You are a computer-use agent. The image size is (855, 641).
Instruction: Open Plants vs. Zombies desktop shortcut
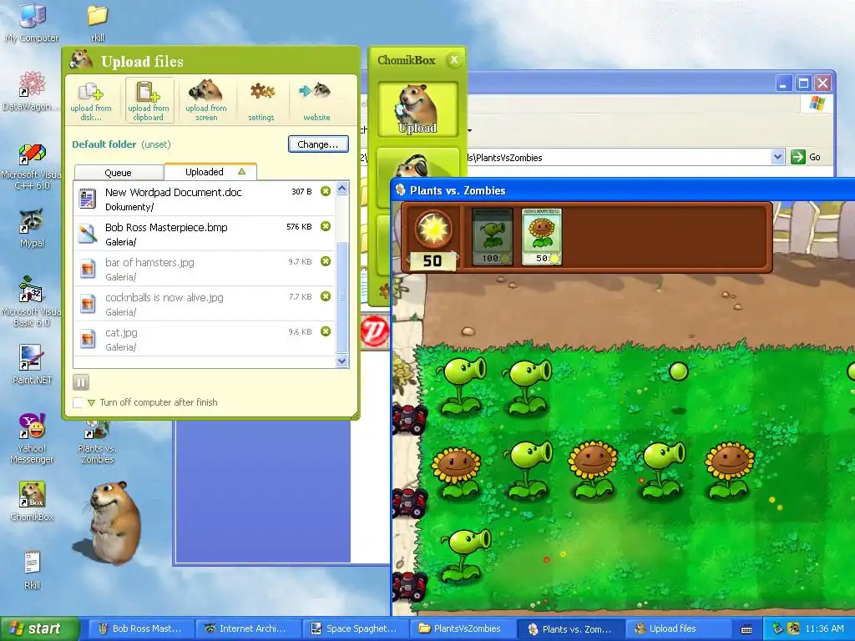click(97, 441)
